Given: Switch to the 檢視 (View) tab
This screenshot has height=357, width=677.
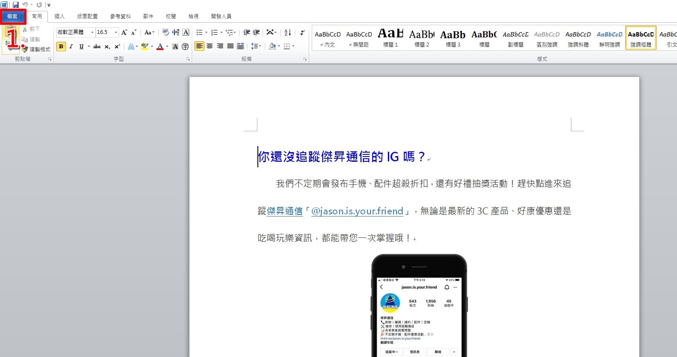Looking at the screenshot, I should tap(193, 17).
